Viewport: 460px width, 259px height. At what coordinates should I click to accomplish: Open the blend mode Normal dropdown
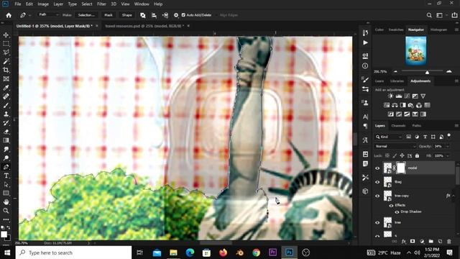pos(395,146)
